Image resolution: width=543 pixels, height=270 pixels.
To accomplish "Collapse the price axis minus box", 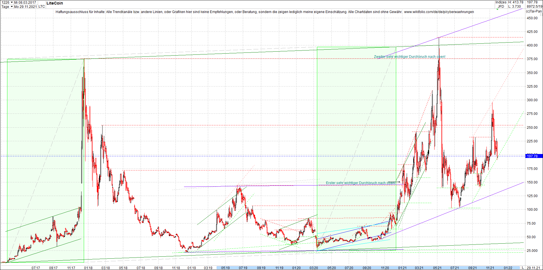I will click(541, 14).
